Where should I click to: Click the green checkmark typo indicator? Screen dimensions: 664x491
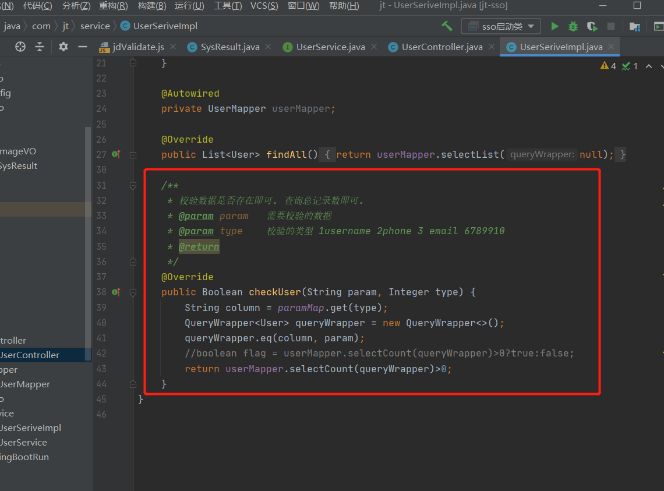click(630, 66)
